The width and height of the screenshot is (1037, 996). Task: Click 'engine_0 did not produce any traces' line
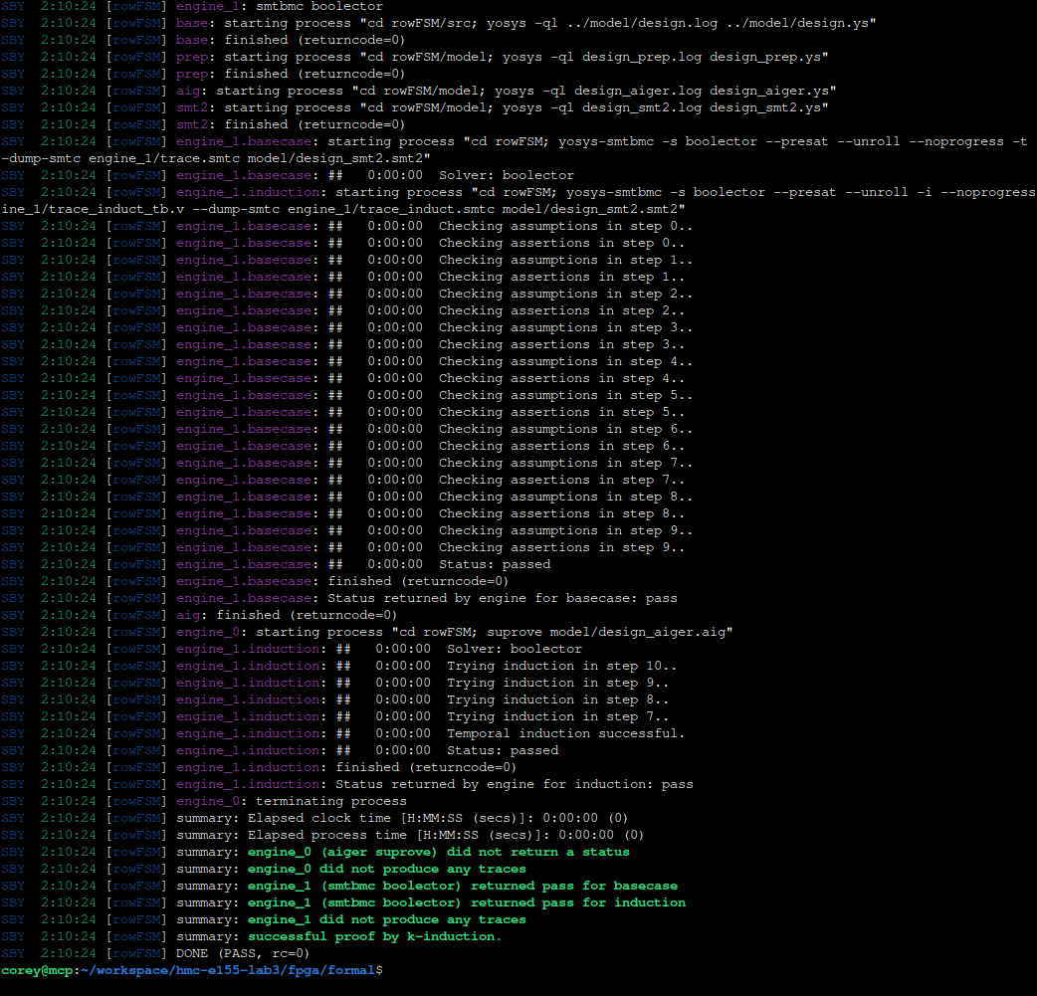pos(386,869)
